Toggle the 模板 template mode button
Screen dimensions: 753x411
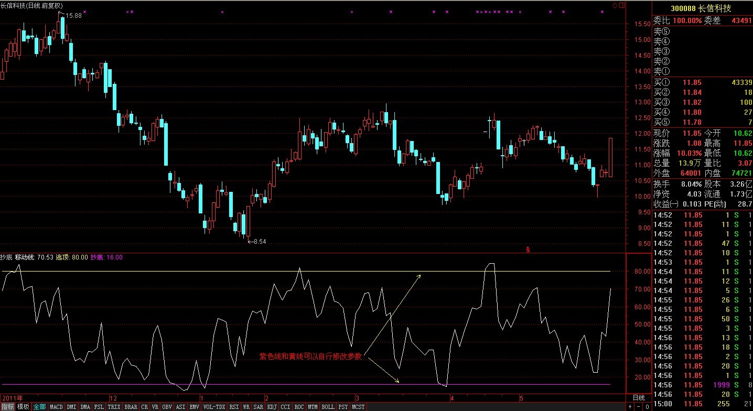(x=23, y=407)
